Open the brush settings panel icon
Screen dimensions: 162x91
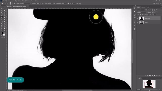click(x=14, y=4)
